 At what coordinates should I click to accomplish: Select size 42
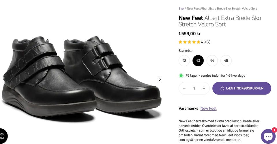click(184, 61)
